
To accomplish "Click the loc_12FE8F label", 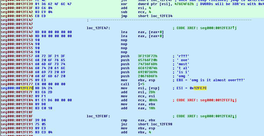I will (98, 116).
